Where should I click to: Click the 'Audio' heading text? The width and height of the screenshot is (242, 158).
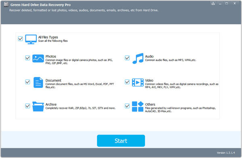pyautogui.click(x=149, y=56)
